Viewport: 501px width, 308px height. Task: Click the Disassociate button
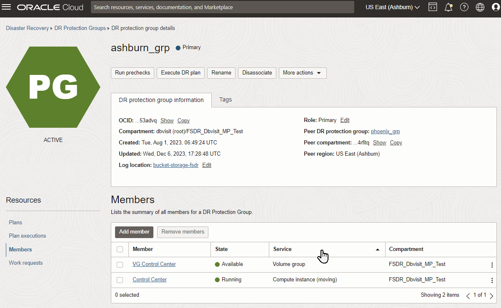coord(257,73)
